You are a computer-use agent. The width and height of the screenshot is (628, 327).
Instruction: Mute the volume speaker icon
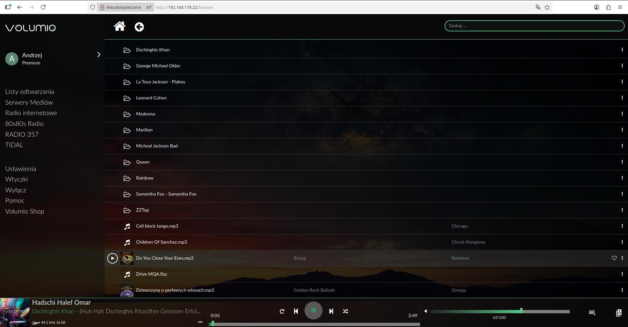pos(426,311)
